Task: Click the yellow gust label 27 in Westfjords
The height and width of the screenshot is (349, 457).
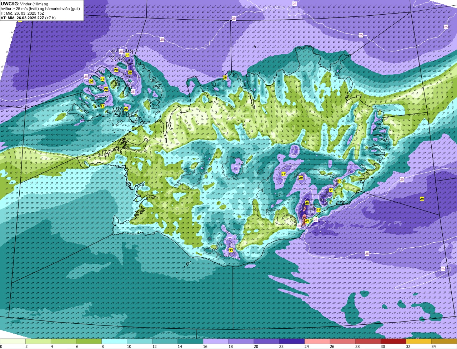Action: click(102, 79)
